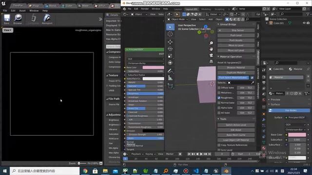The image size is (312, 175).
Task: Expand the Preview section in material properties
Action: tap(275, 100)
